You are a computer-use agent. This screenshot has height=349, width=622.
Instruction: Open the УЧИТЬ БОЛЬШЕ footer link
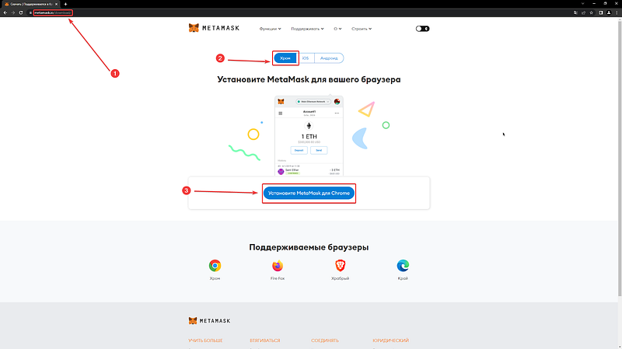point(205,340)
